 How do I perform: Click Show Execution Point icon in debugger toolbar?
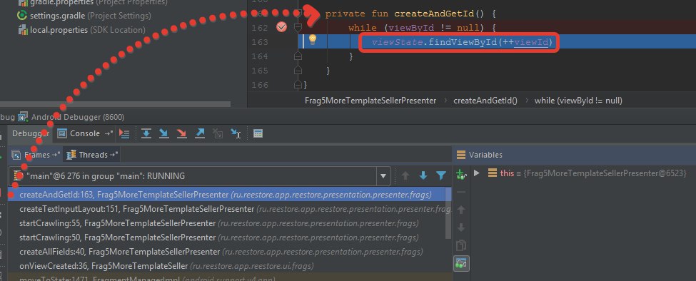(125, 133)
